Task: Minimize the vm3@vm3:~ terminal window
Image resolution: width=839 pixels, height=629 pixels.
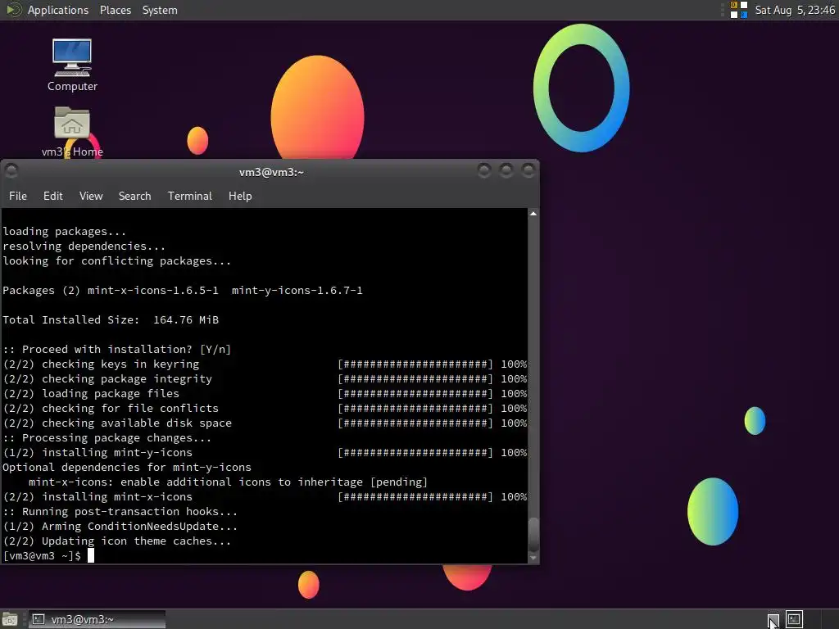Action: [x=484, y=170]
